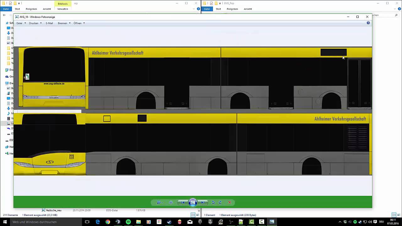Click the DEU keyboard language indicator
The image size is (402, 226).
click(382, 222)
